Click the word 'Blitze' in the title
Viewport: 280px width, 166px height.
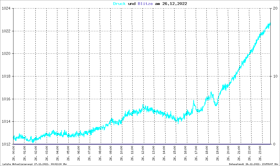pyautogui.click(x=145, y=4)
